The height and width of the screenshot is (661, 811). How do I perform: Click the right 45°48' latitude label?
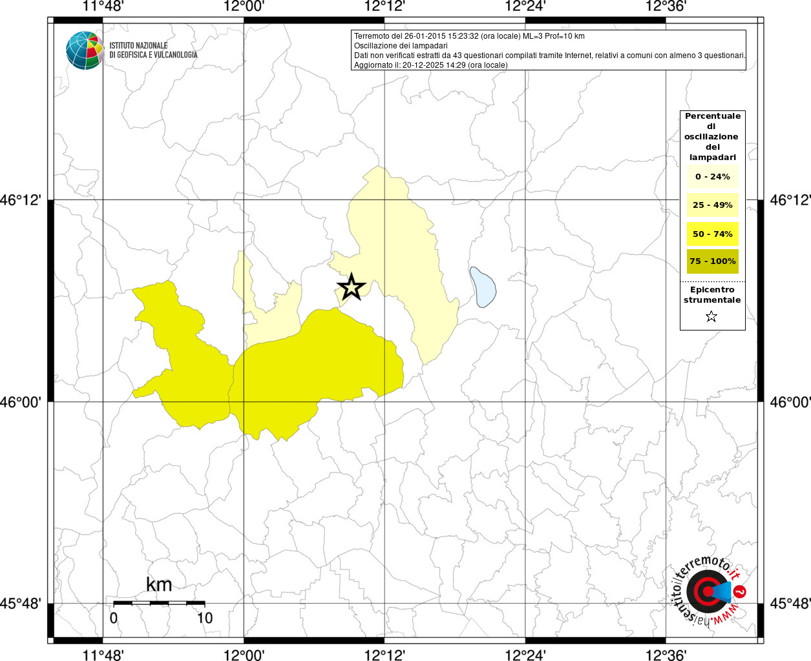pos(790,604)
